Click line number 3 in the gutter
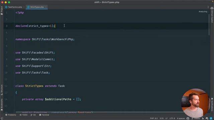This screenshot has width=214, height=120. point(6,26)
